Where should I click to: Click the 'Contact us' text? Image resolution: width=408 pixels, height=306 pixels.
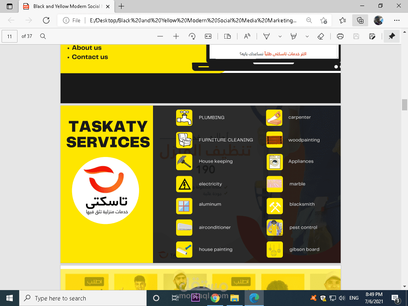tap(90, 57)
